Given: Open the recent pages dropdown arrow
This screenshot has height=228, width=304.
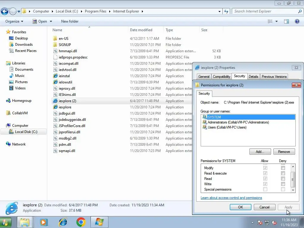Looking at the screenshot, I should click(x=19, y=12).
